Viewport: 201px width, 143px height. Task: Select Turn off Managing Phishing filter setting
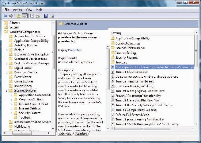137,100
